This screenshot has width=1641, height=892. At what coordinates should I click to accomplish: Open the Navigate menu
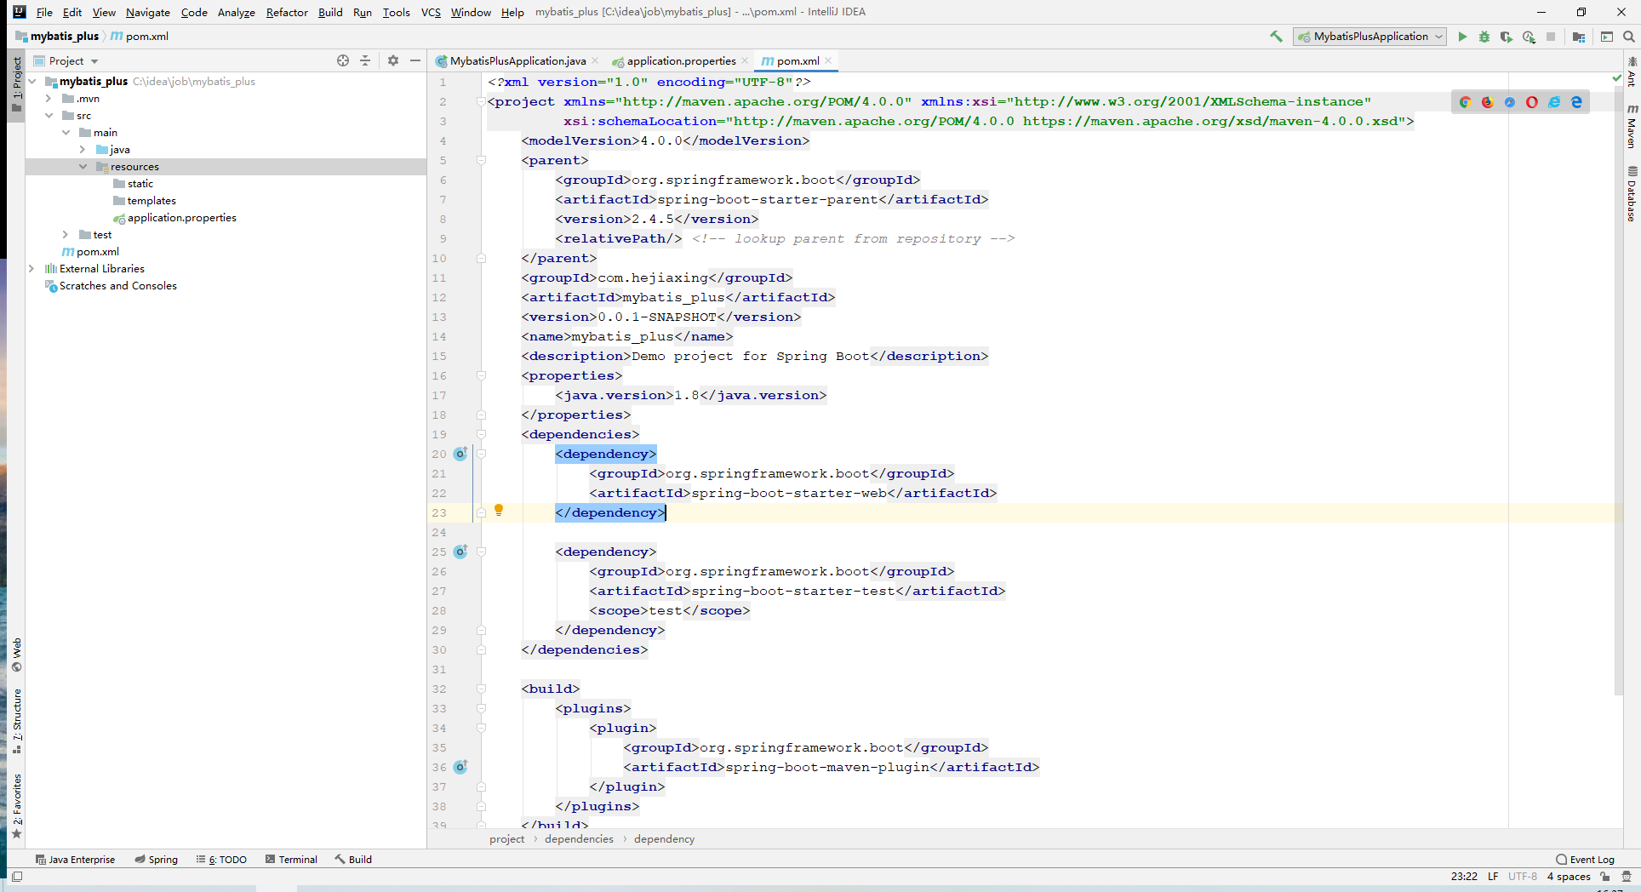pos(148,12)
